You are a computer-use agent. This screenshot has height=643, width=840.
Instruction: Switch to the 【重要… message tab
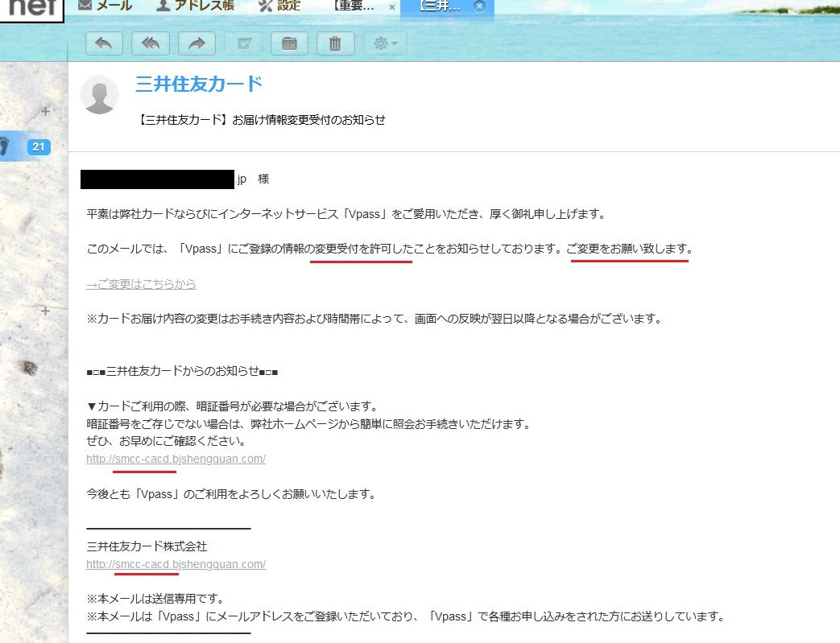click(354, 6)
